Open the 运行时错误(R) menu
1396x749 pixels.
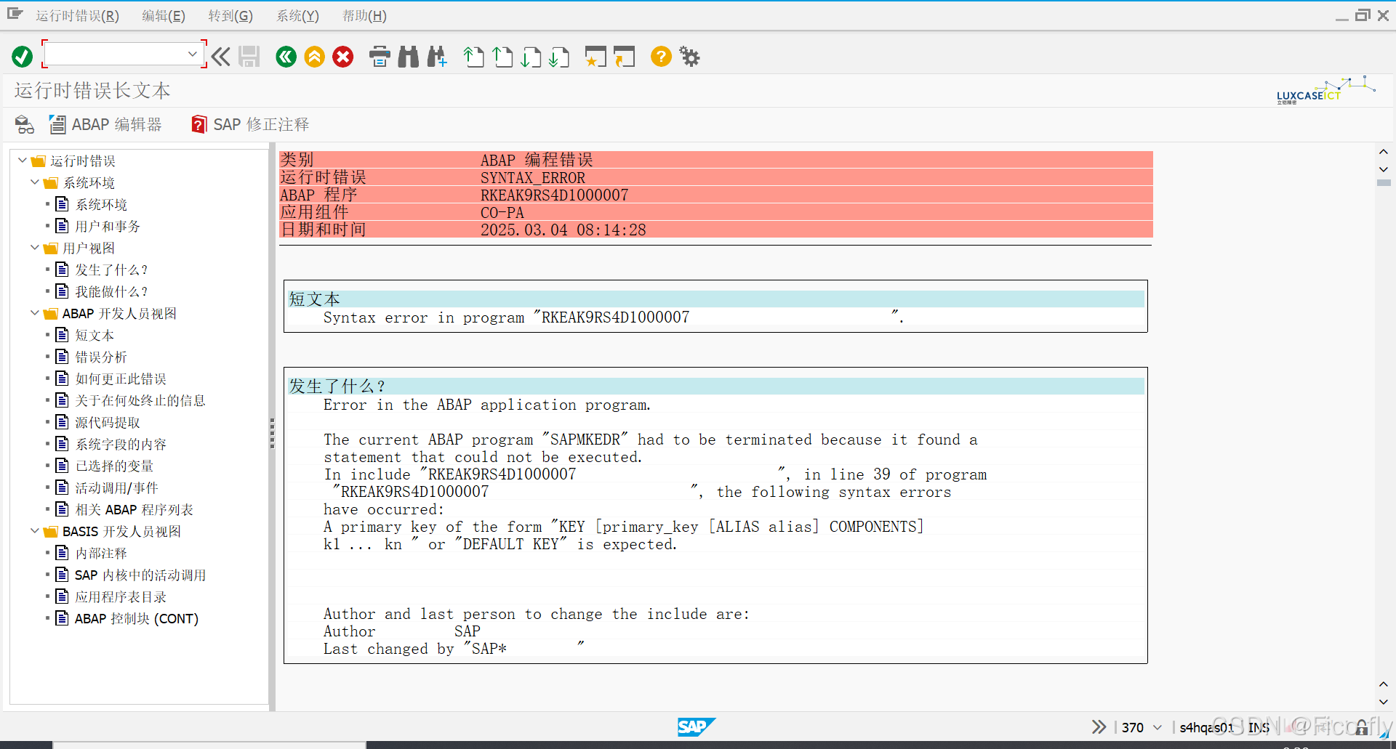tap(77, 16)
